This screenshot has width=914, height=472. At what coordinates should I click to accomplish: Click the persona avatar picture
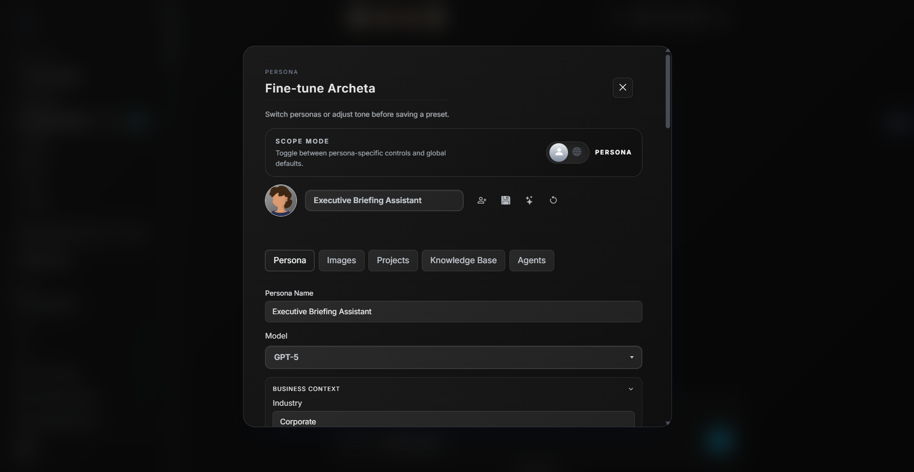pos(281,200)
